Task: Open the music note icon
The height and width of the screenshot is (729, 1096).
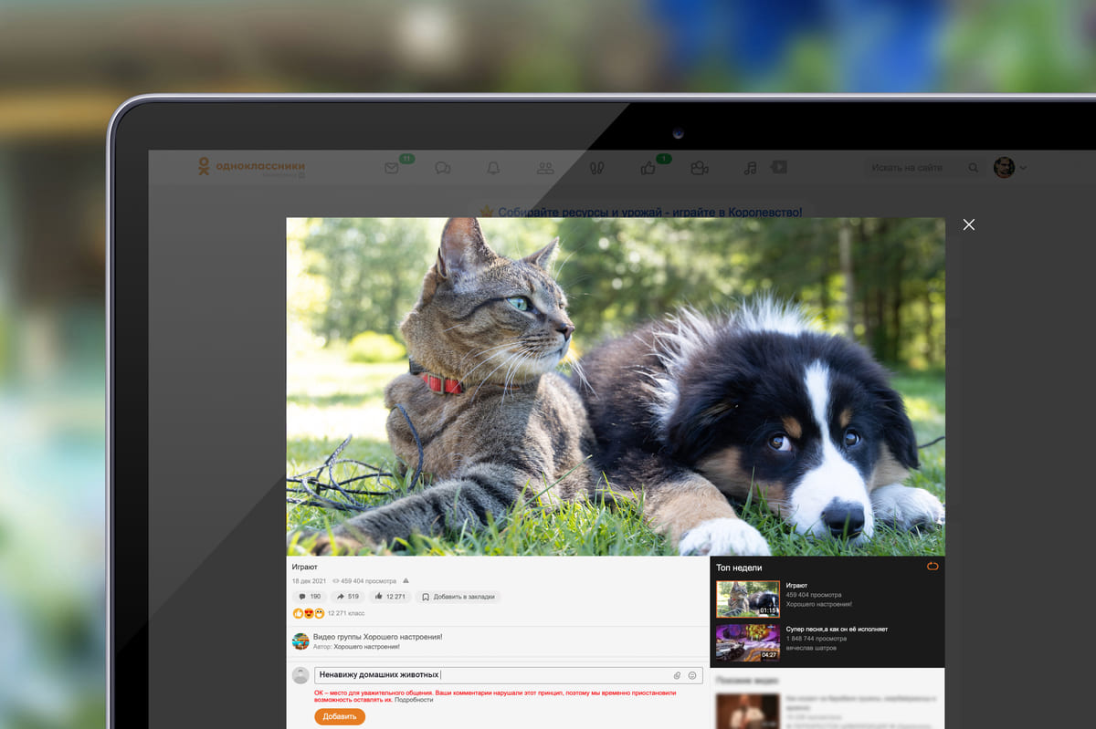Action: (x=750, y=168)
